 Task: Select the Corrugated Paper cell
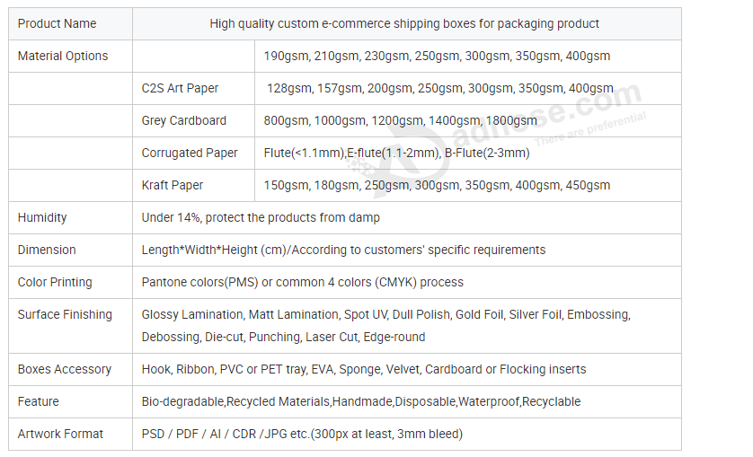(193, 153)
